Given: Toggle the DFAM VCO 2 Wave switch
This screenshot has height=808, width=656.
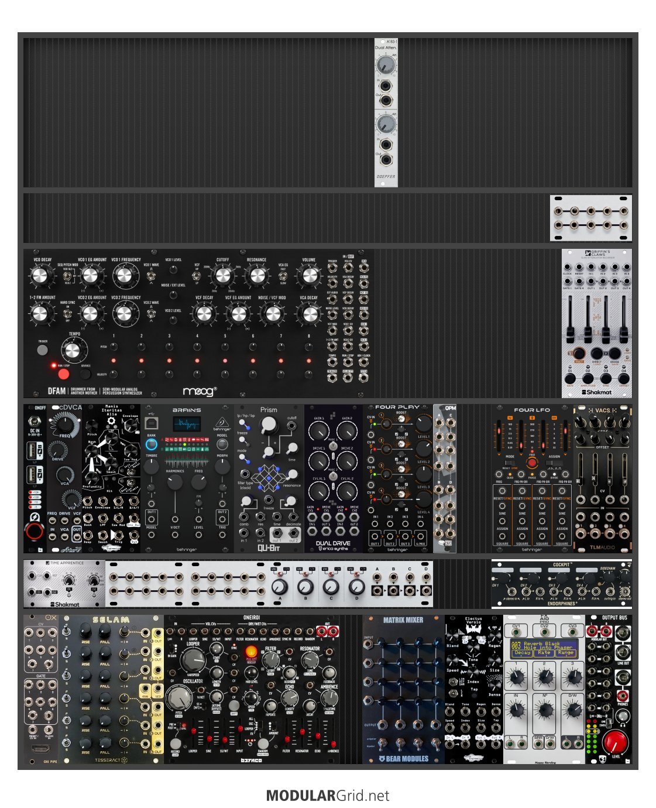Looking at the screenshot, I should click(x=151, y=314).
